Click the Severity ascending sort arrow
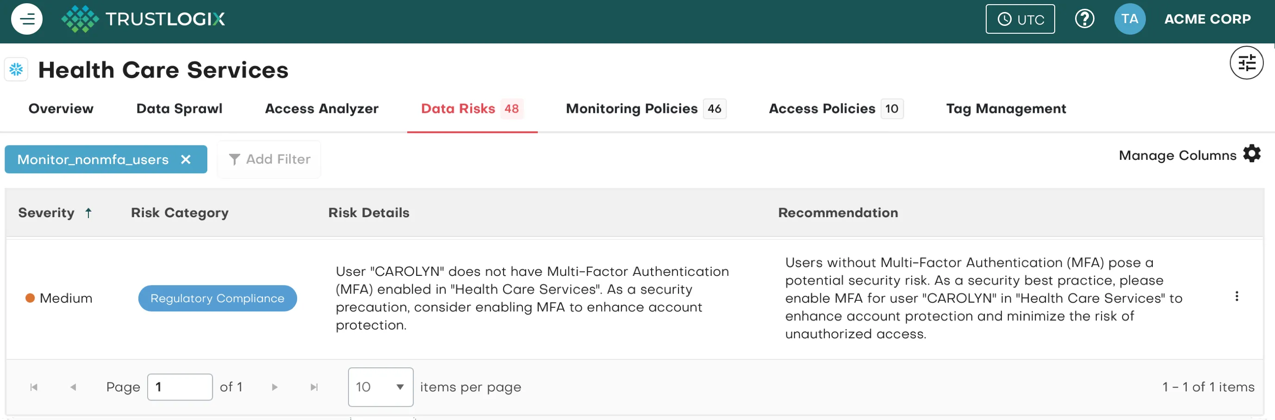 pyautogui.click(x=88, y=213)
